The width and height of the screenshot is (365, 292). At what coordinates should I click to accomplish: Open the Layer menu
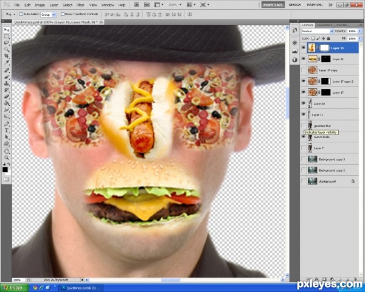point(54,5)
